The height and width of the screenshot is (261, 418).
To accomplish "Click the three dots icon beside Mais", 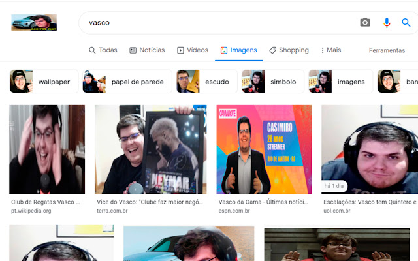I will (323, 50).
